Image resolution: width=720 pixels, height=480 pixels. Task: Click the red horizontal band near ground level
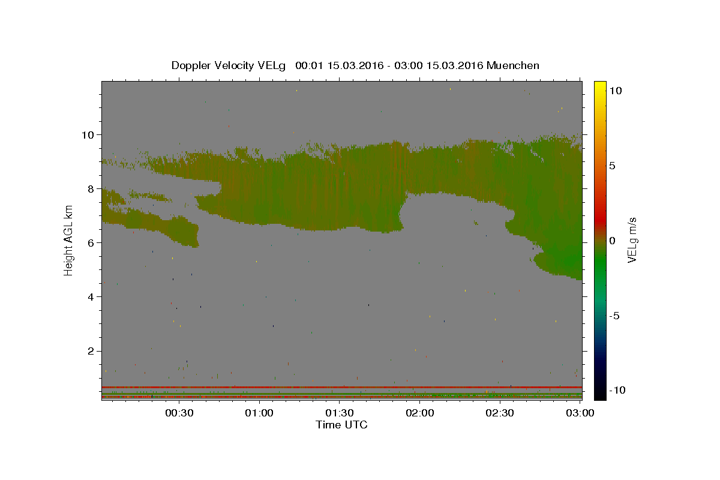[x=341, y=387]
